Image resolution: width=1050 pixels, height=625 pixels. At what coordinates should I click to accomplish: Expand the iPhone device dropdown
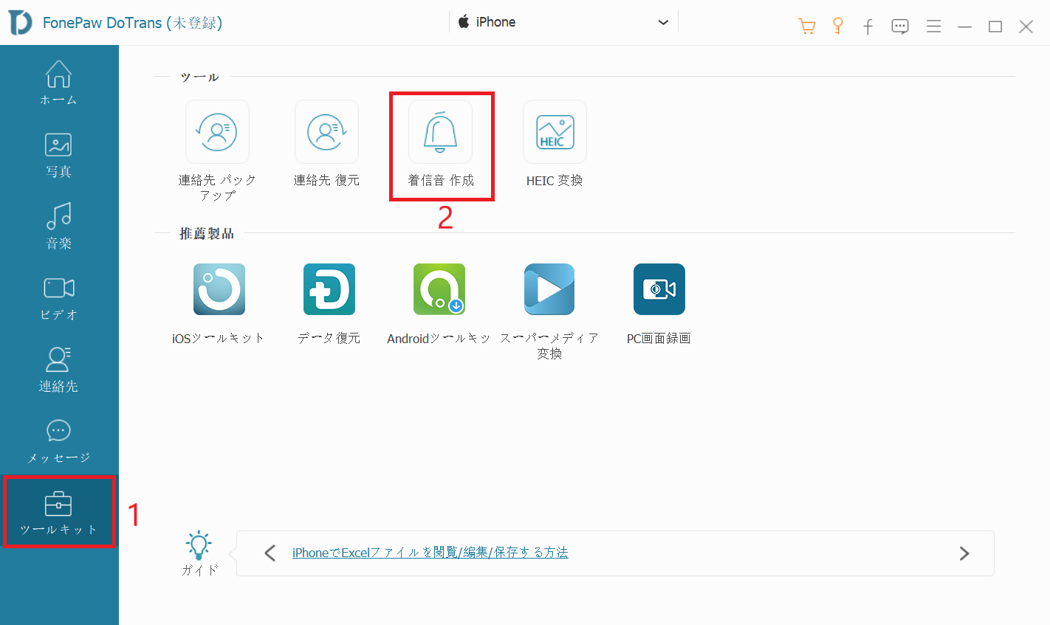(563, 22)
